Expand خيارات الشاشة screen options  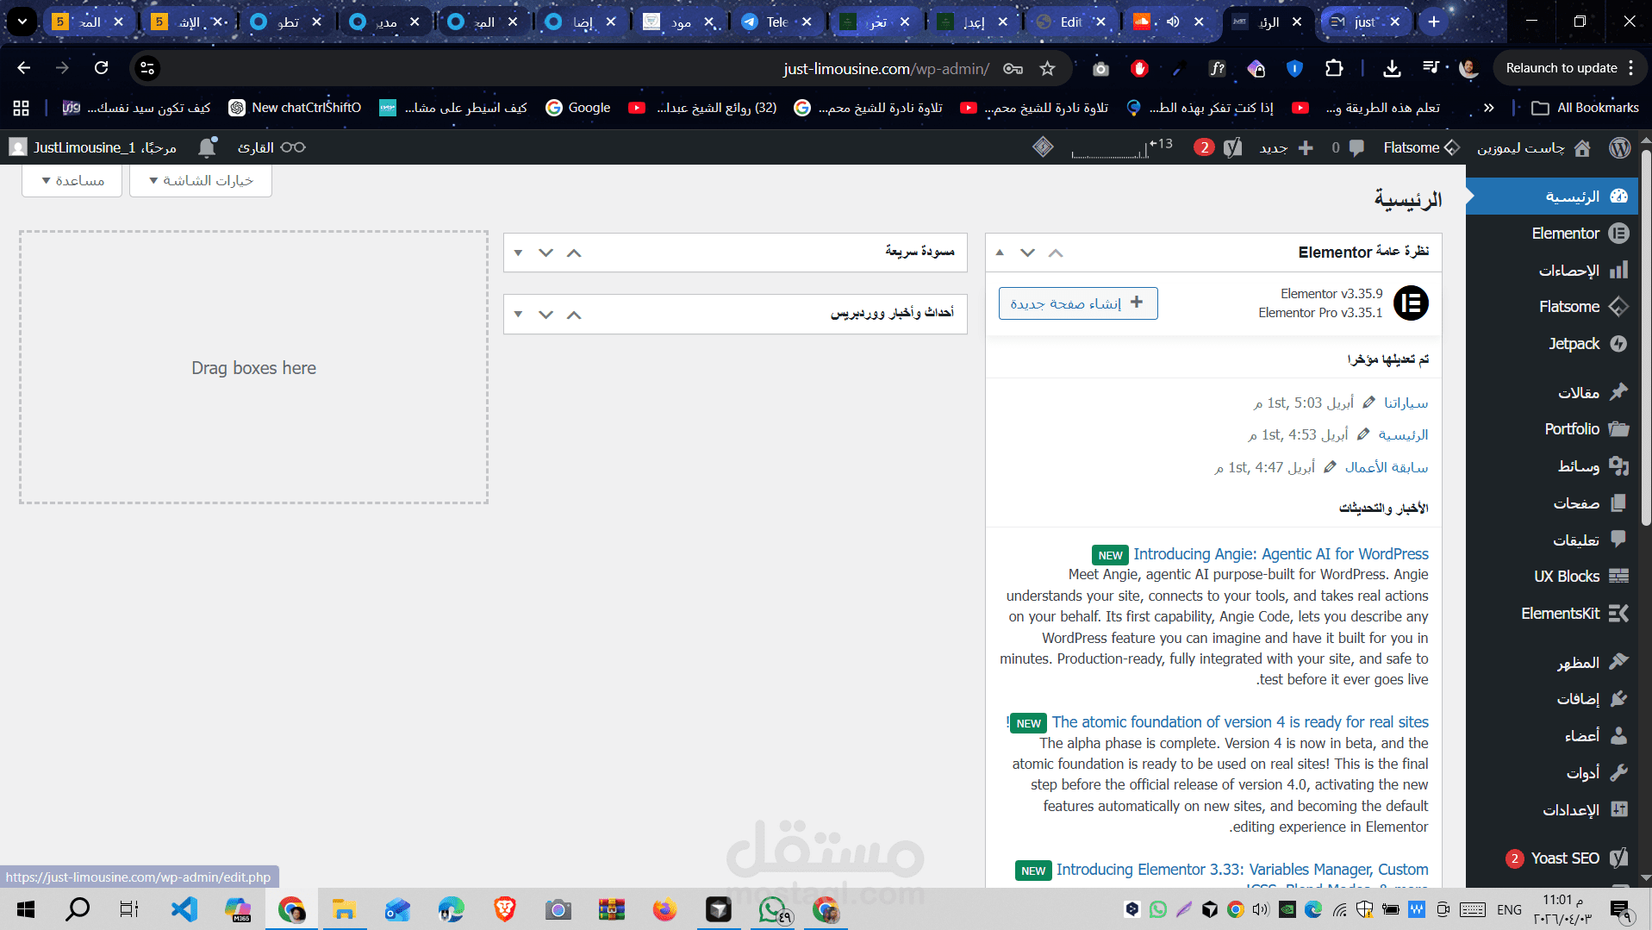pyautogui.click(x=201, y=180)
